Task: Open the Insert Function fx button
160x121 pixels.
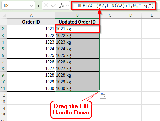Action: click(x=62, y=5)
